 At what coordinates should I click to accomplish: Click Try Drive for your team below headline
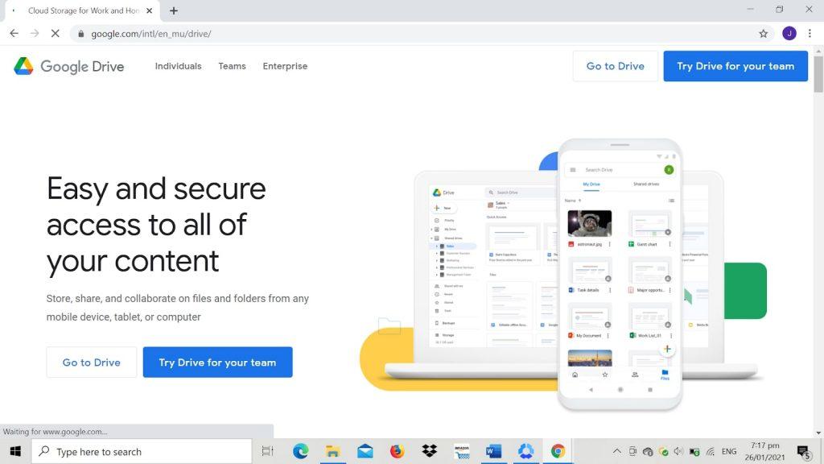coord(217,362)
